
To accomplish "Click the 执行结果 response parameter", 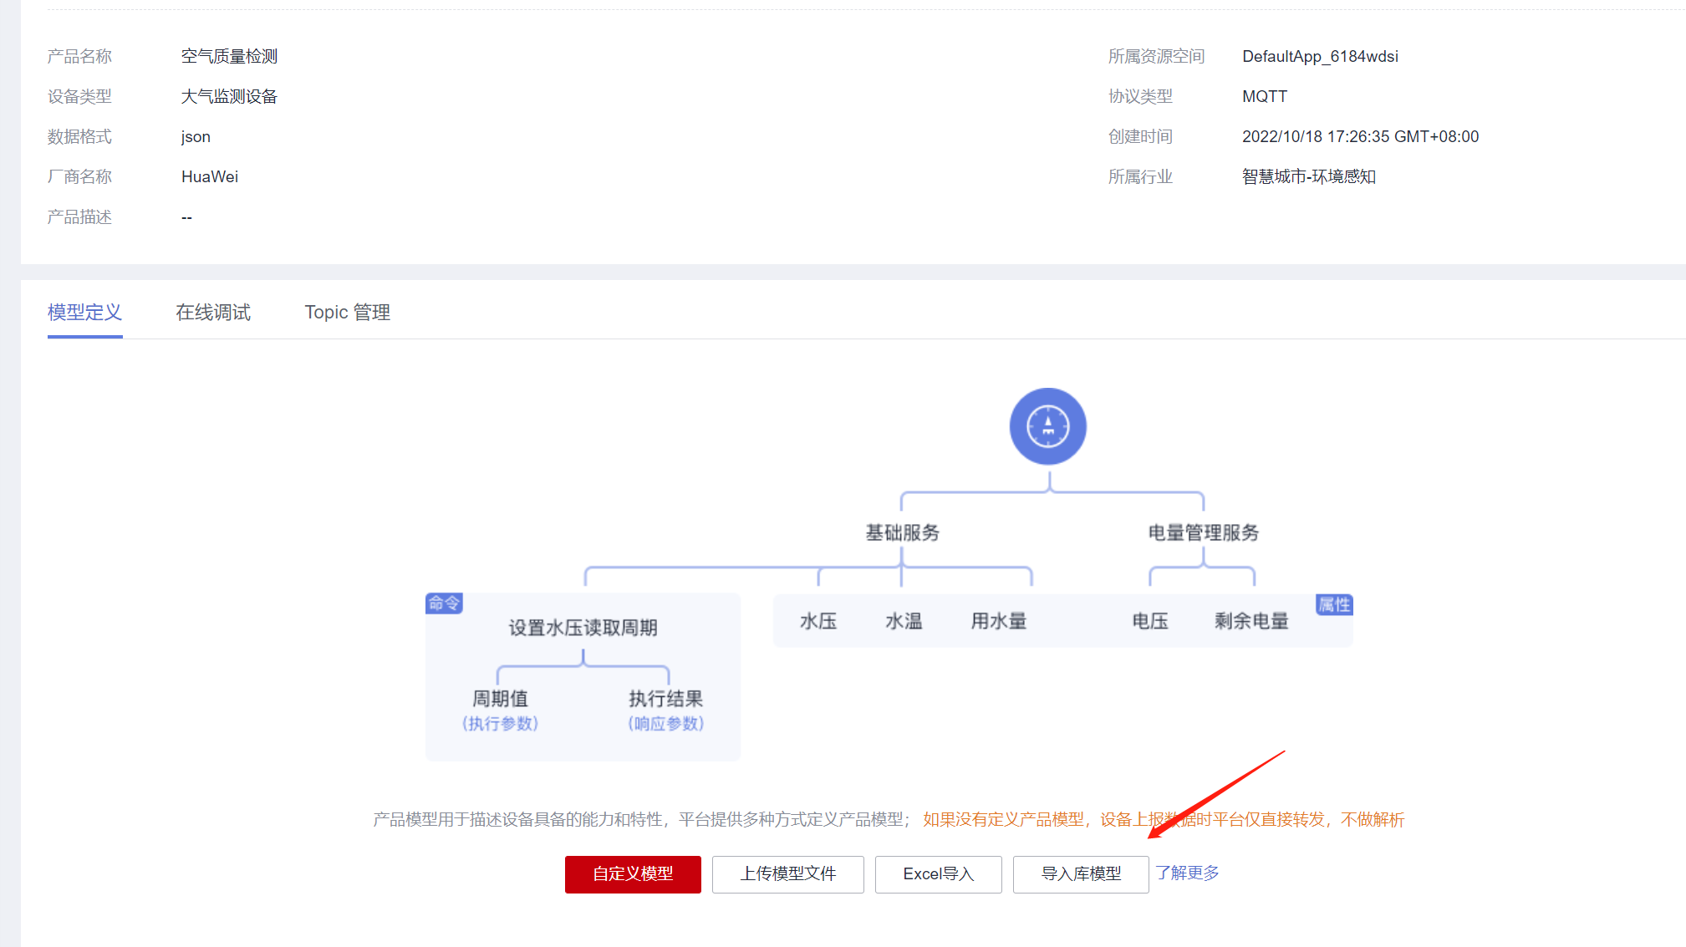I will point(665,699).
